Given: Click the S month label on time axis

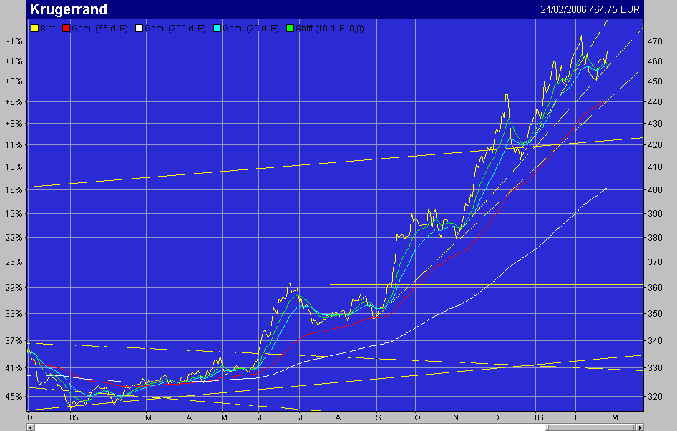Looking at the screenshot, I should 379,417.
